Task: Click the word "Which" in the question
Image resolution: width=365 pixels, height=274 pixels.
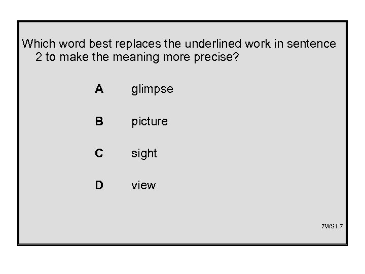Action: pos(38,44)
